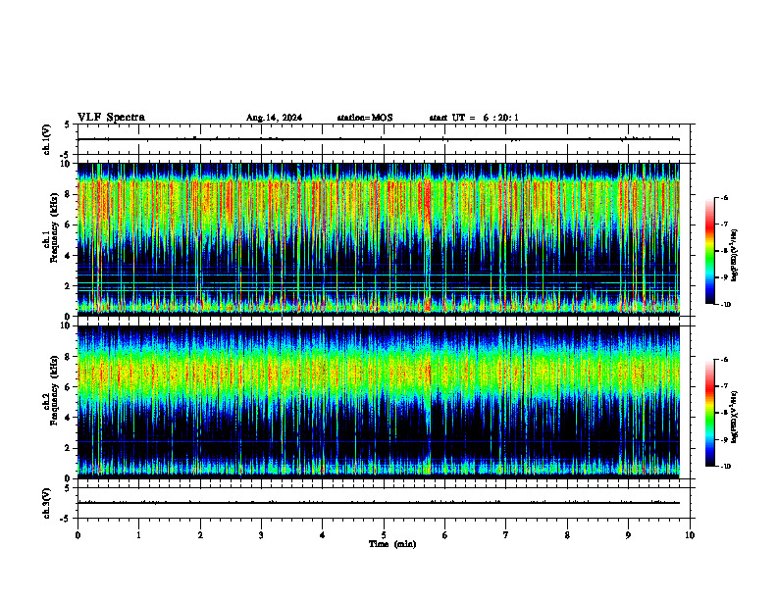Screen dimensions: 777x600
Task: Click the "station=MOS" header label
Action: (365, 118)
